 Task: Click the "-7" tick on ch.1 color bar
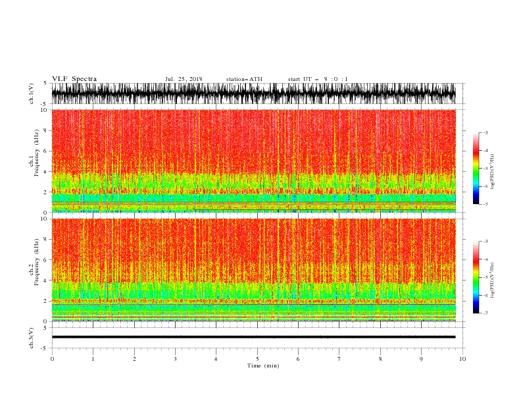[x=485, y=204]
